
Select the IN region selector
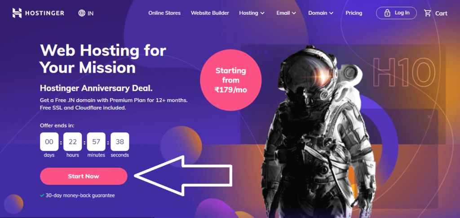[86, 13]
